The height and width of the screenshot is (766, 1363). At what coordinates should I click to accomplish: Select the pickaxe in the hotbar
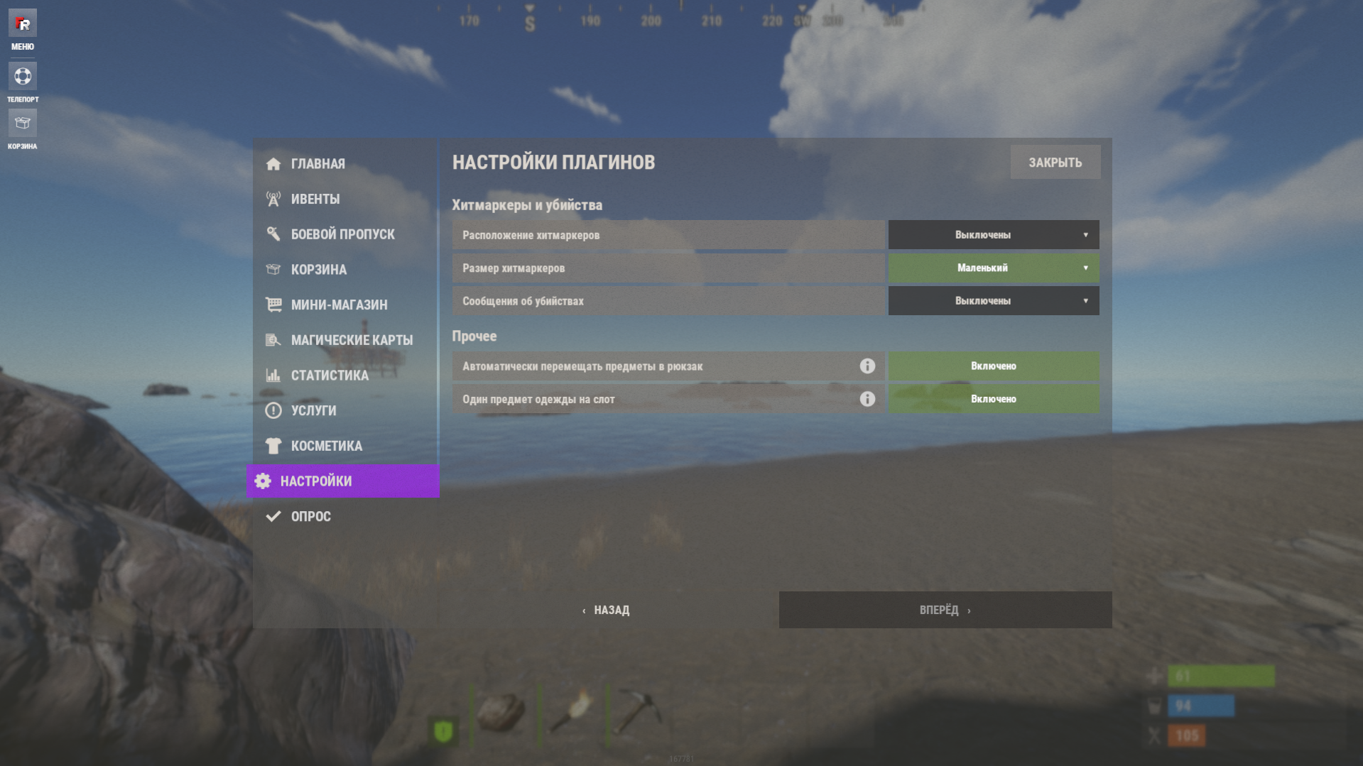(638, 712)
